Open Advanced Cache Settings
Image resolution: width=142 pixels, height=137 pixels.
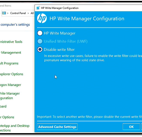point(57,127)
